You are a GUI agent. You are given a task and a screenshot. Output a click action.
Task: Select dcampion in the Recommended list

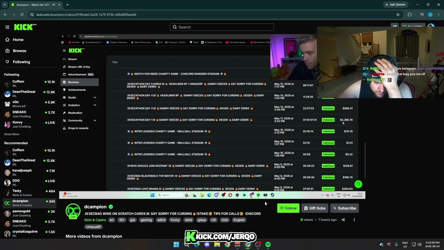(29, 203)
